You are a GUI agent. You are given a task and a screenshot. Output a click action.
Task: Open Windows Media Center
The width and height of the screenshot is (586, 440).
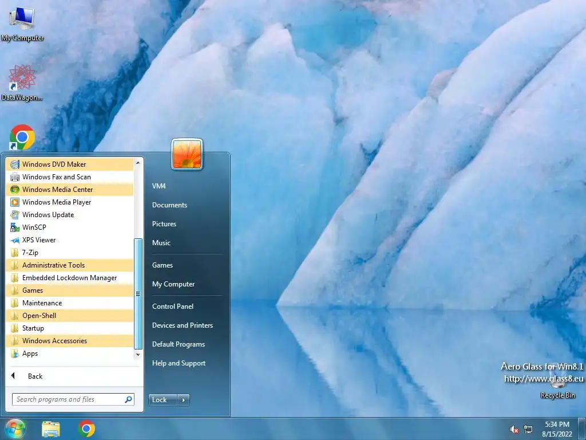click(x=69, y=190)
